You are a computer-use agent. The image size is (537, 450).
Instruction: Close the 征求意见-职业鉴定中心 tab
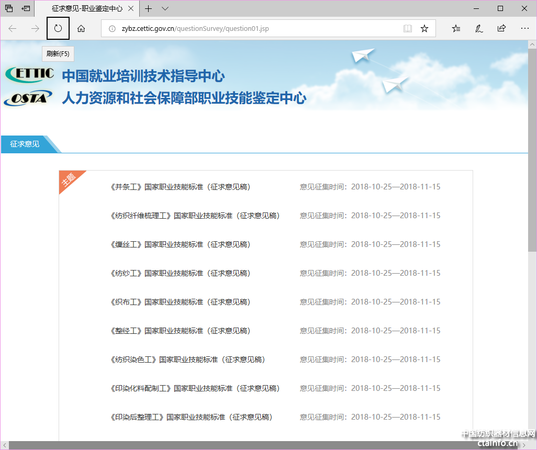click(x=131, y=9)
